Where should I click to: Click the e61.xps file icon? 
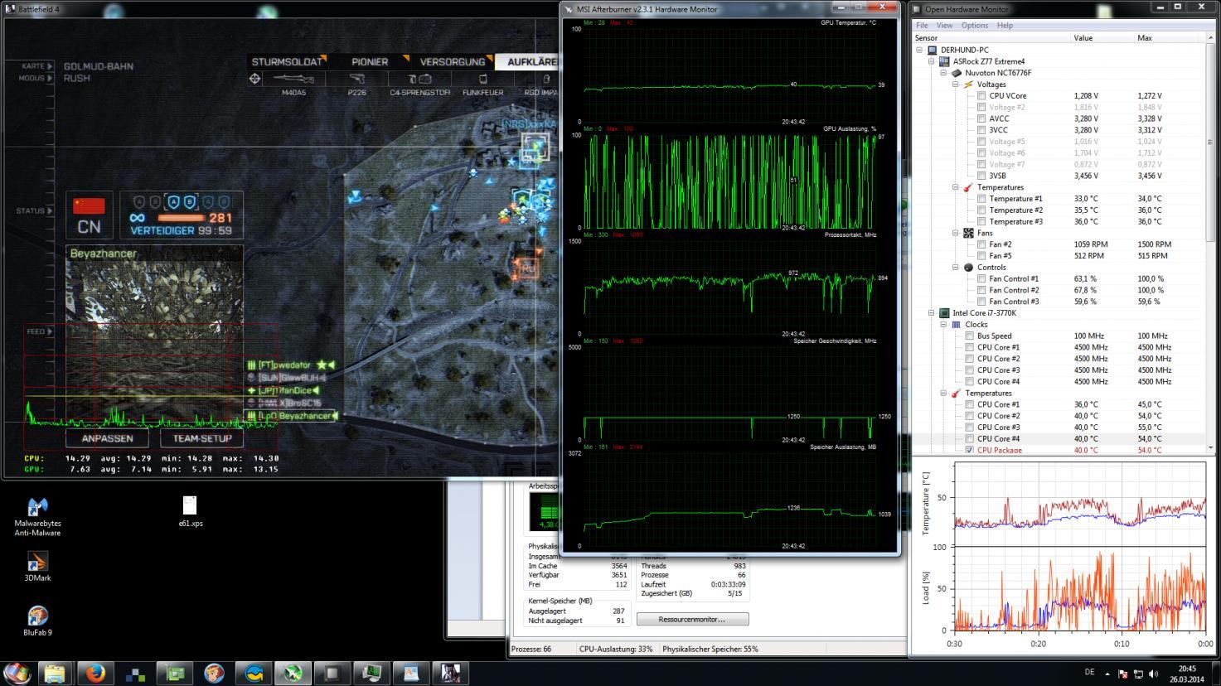(x=190, y=506)
